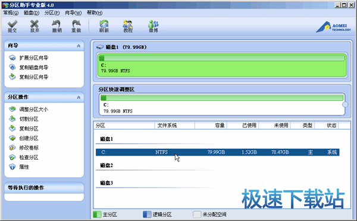
Task: Click the 属性 info icon
Action: pos(12,167)
